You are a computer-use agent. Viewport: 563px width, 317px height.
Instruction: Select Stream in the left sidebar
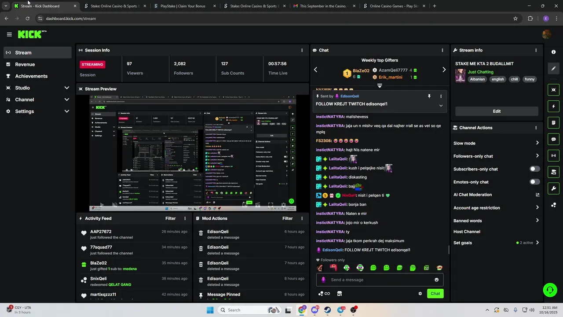[37, 52]
